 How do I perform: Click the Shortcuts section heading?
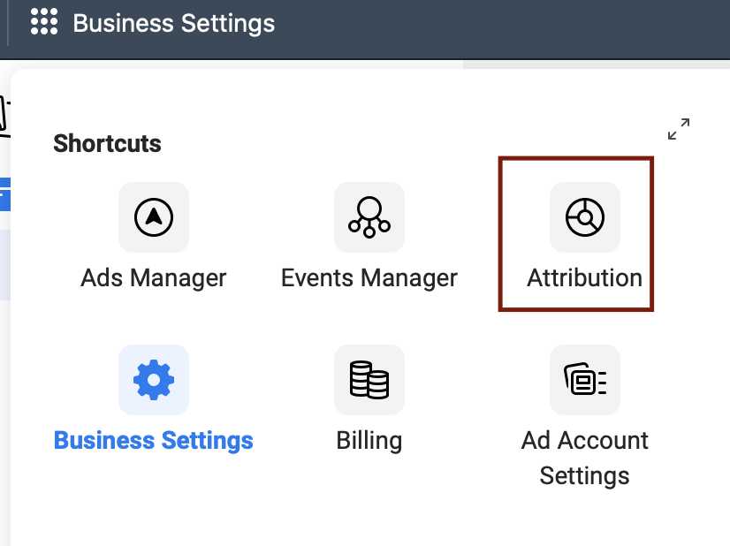click(x=107, y=143)
